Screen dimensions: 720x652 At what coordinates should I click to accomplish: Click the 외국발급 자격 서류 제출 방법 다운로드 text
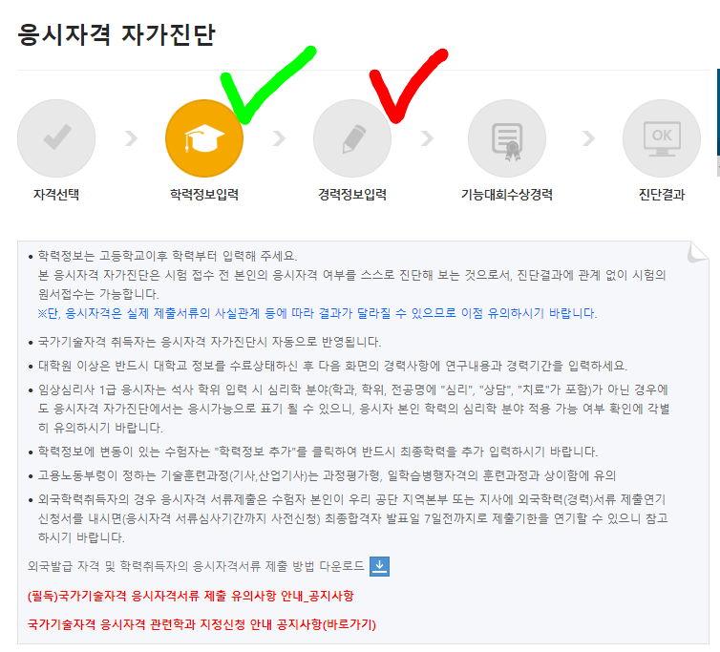click(196, 567)
